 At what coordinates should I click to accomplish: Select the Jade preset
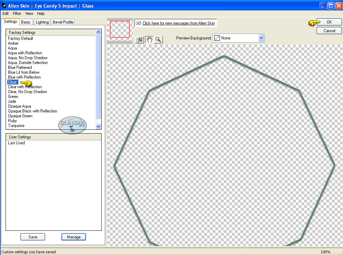click(12, 101)
